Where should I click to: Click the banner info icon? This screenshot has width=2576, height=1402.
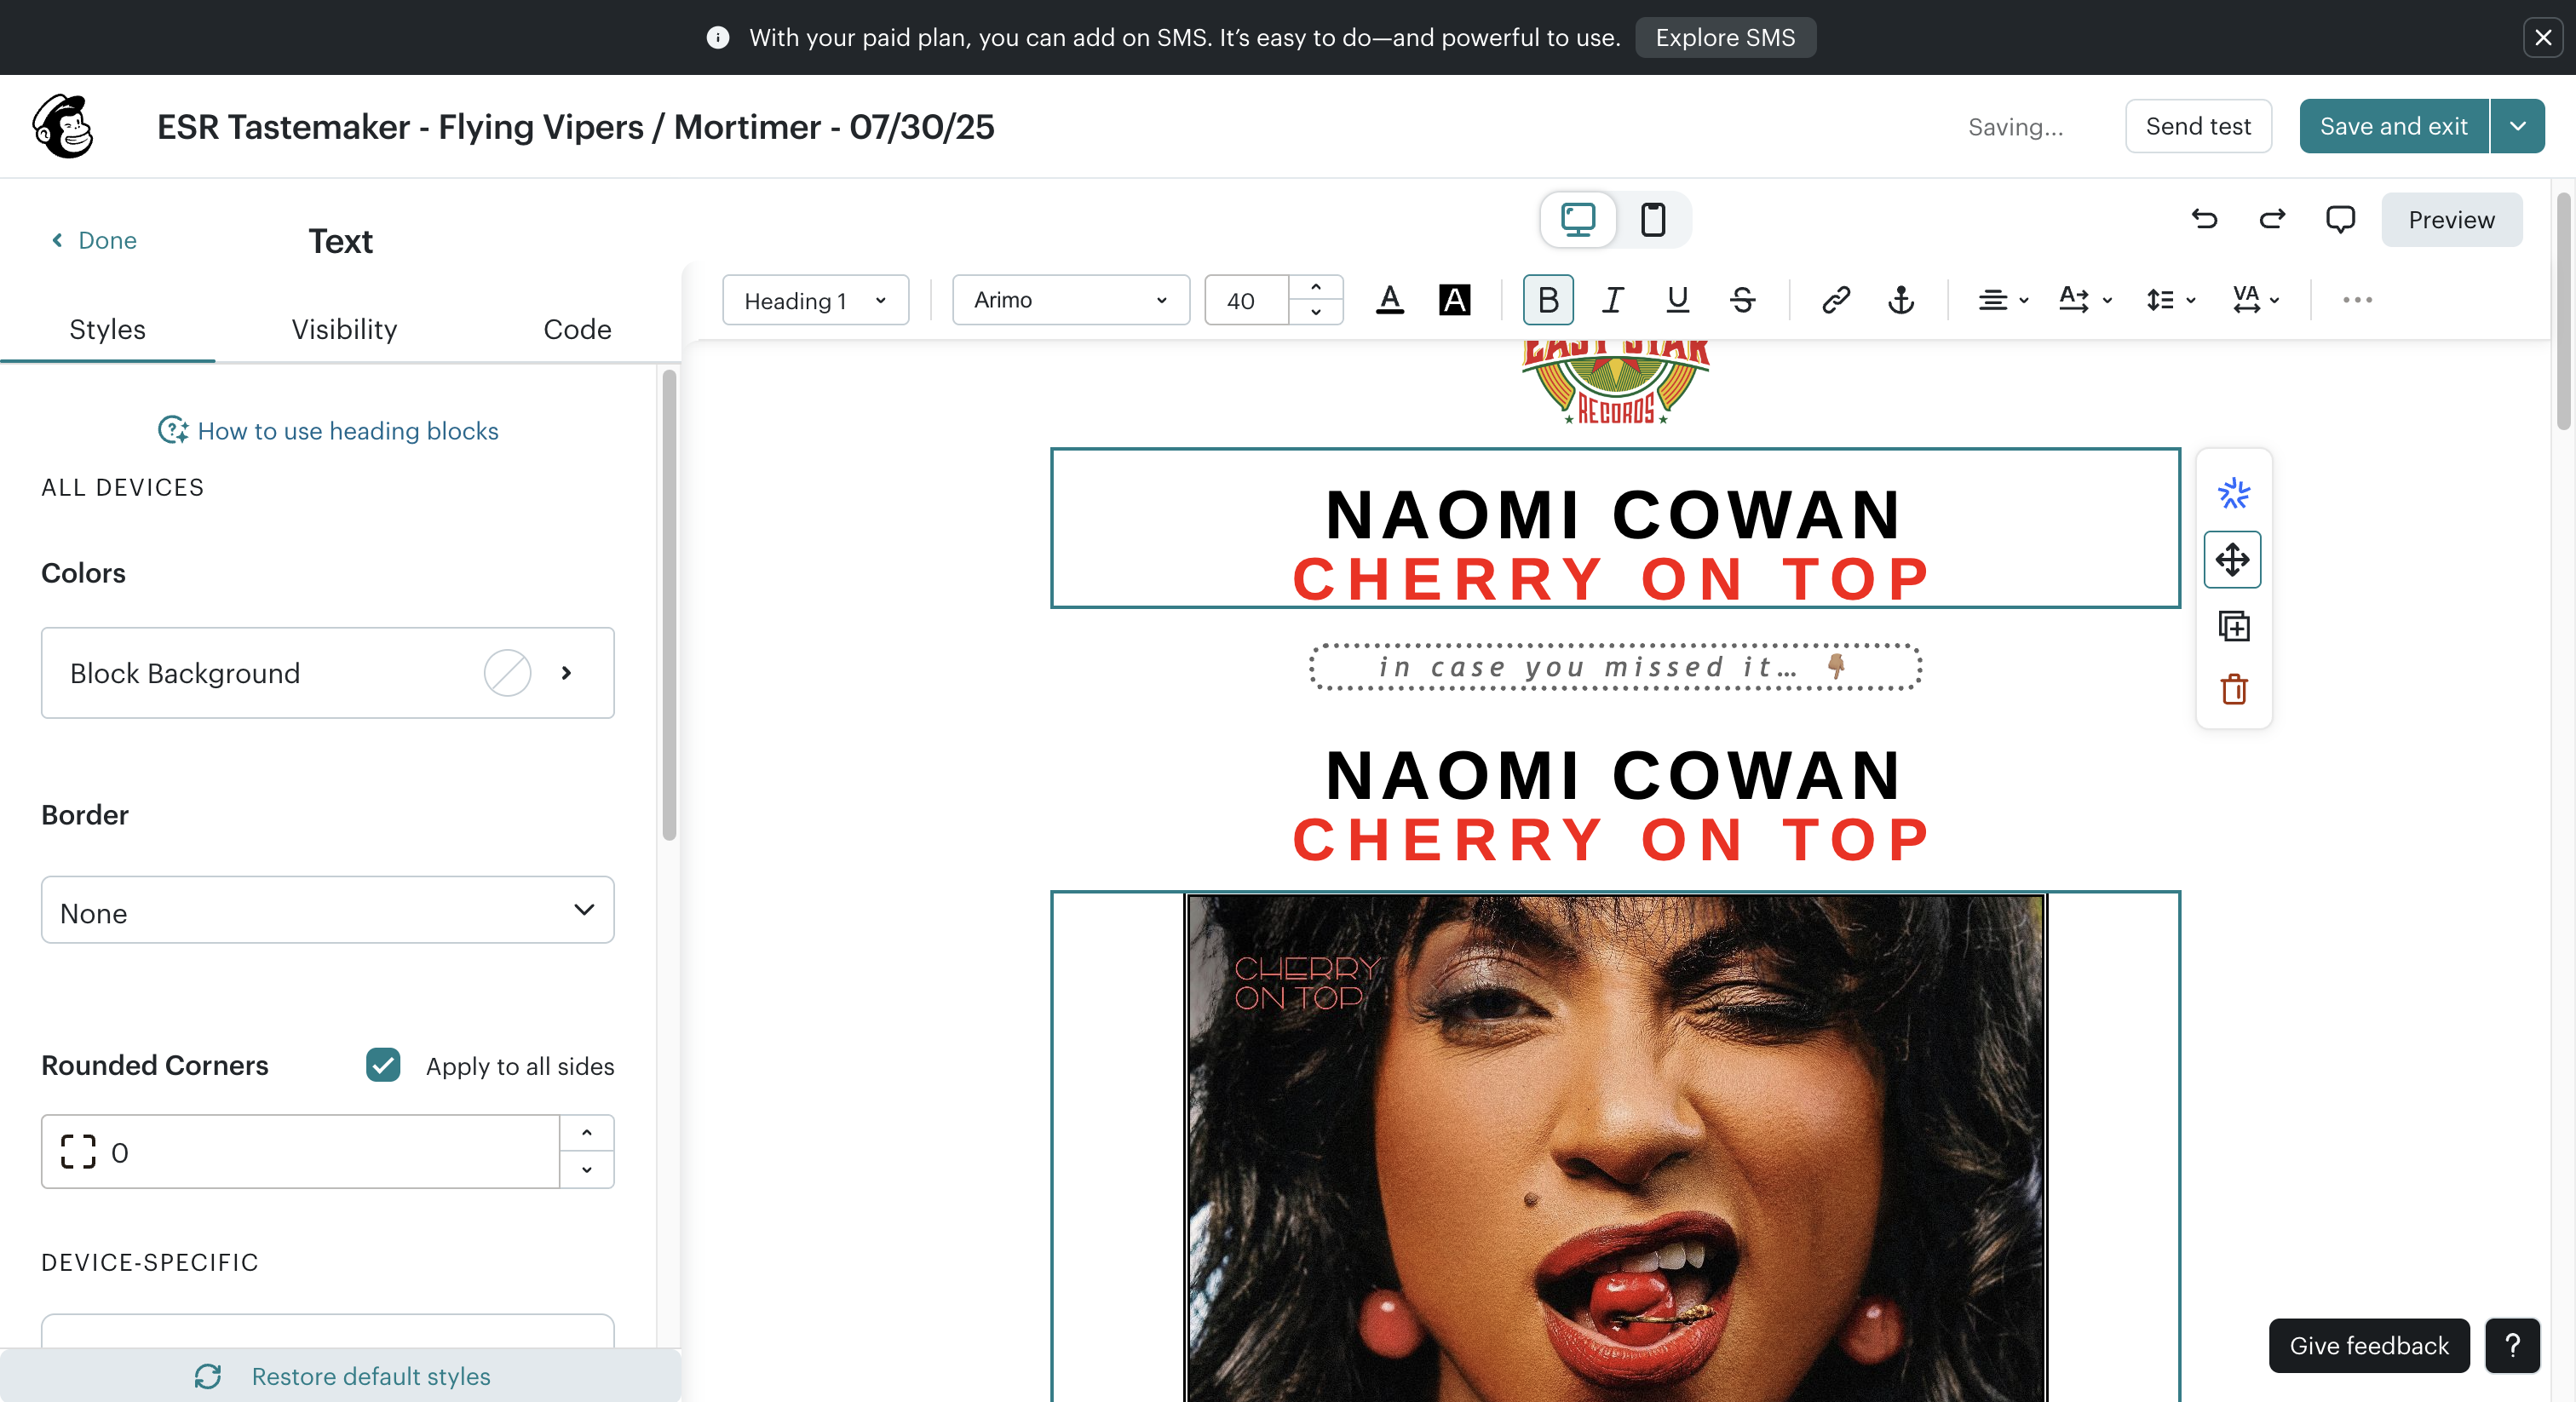click(x=718, y=37)
